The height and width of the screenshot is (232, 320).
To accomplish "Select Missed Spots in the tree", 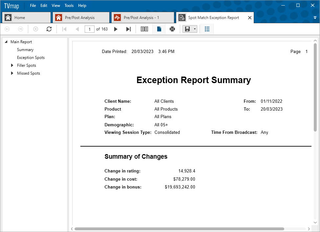I will (x=29, y=73).
